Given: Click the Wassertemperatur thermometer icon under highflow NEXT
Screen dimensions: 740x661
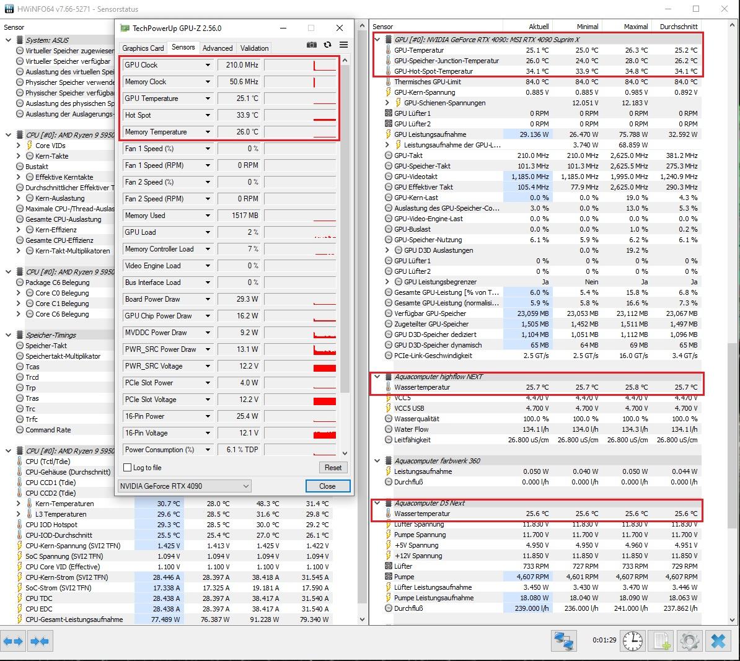Looking at the screenshot, I should (388, 387).
